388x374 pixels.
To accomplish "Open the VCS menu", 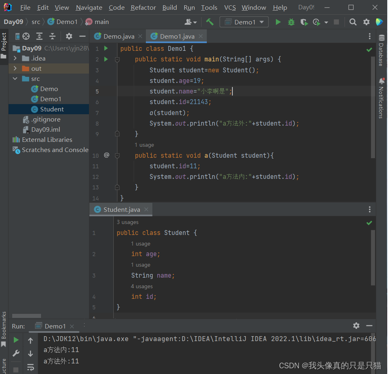I will pyautogui.click(x=230, y=8).
